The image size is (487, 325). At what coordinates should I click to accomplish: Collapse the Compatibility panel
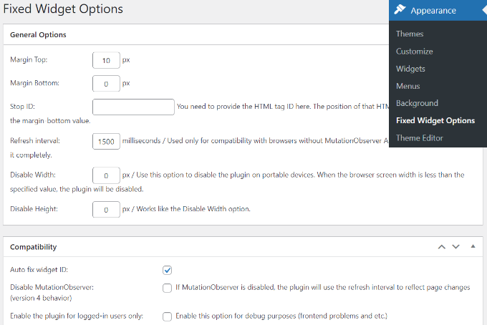[472, 246]
